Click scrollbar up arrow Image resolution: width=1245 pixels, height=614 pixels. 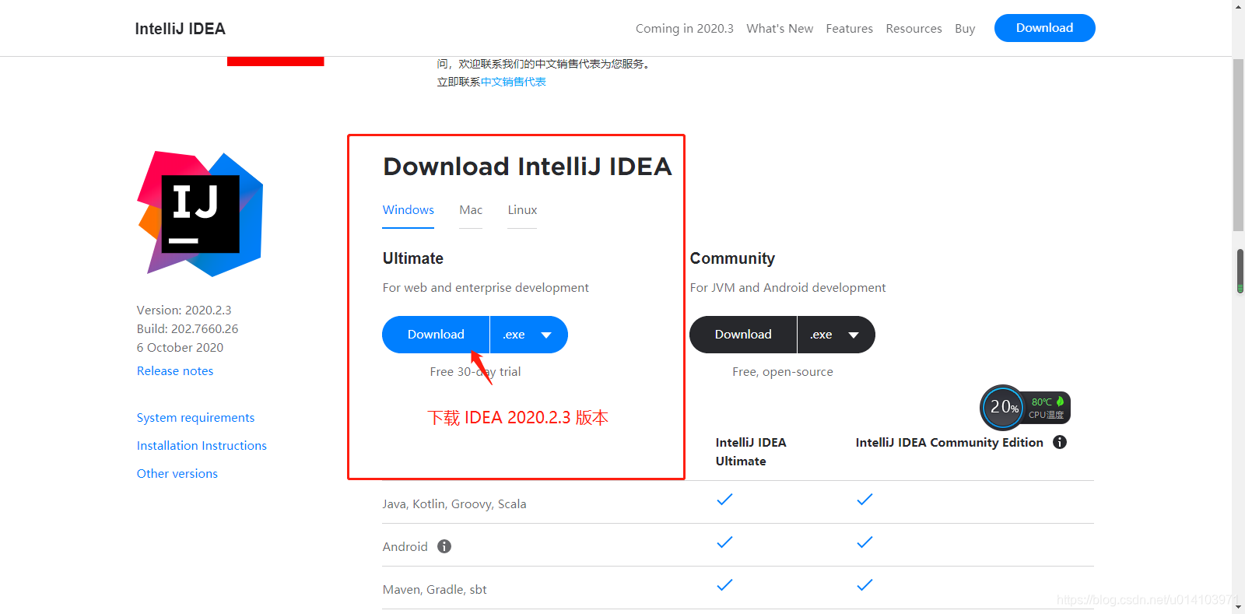[x=1239, y=6]
